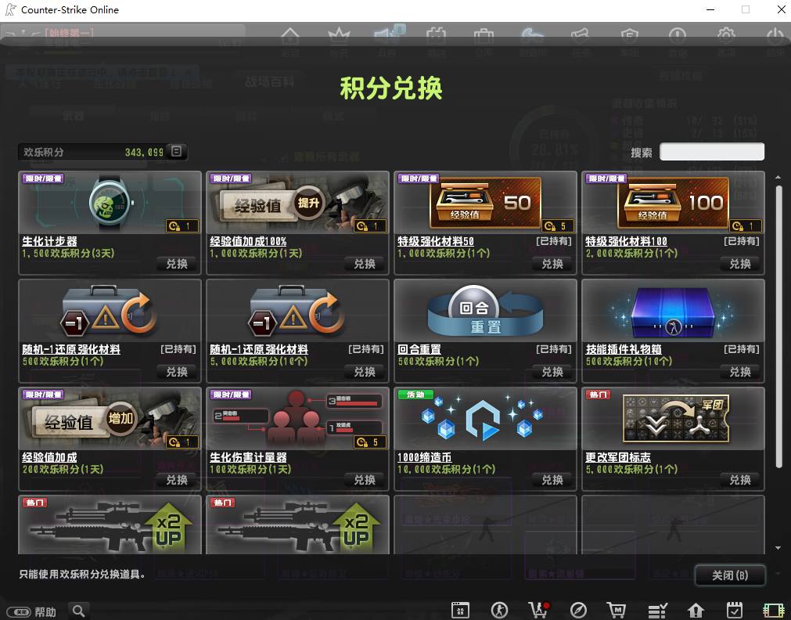Open the cart icon marked with M

[616, 610]
